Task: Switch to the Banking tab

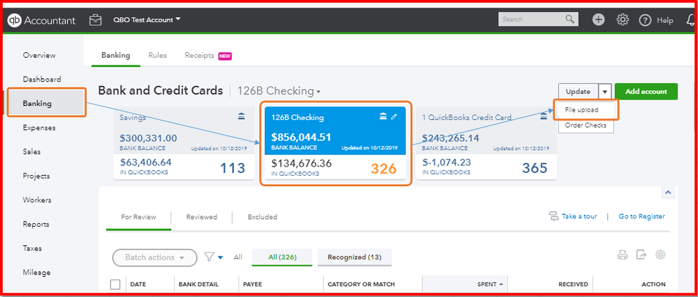Action: click(116, 56)
